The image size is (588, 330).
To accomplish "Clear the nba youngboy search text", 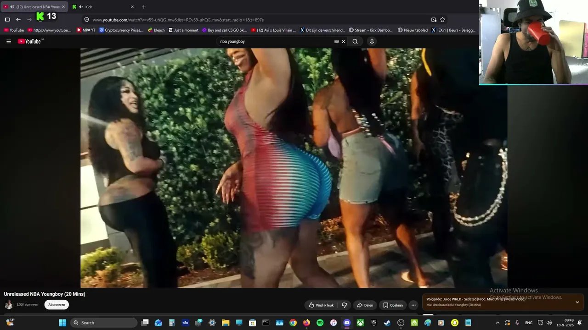I will [343, 41].
